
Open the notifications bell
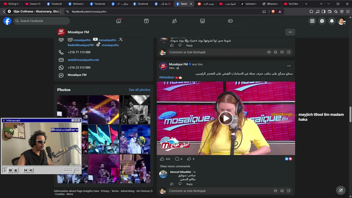[x=332, y=21]
